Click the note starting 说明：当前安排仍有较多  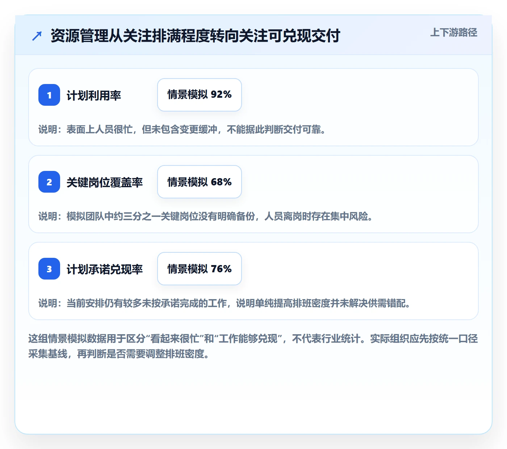click(x=225, y=303)
